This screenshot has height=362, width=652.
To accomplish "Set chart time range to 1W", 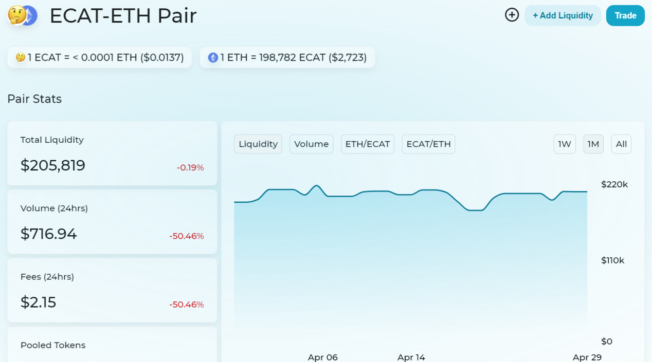I will pos(565,144).
